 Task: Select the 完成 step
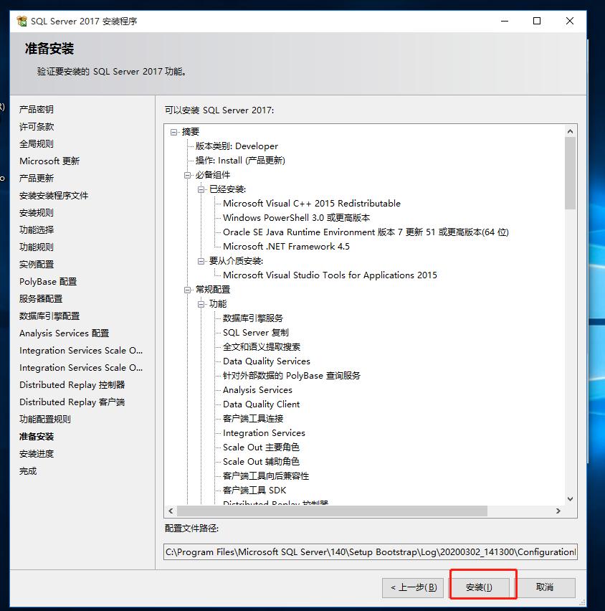point(28,471)
